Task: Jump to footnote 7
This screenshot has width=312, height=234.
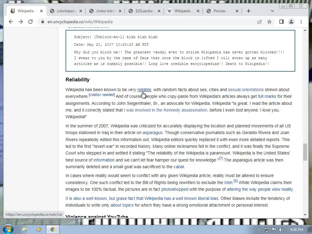Action: pos(221,158)
